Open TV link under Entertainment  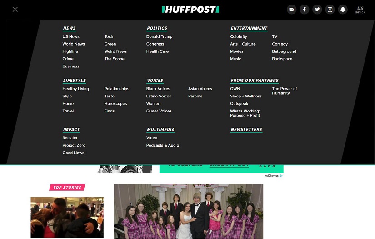coord(275,36)
